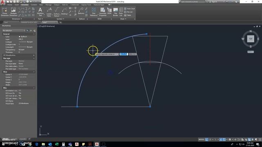Open the Home ribbon tab
This screenshot has height=147, width=262.
9,5
